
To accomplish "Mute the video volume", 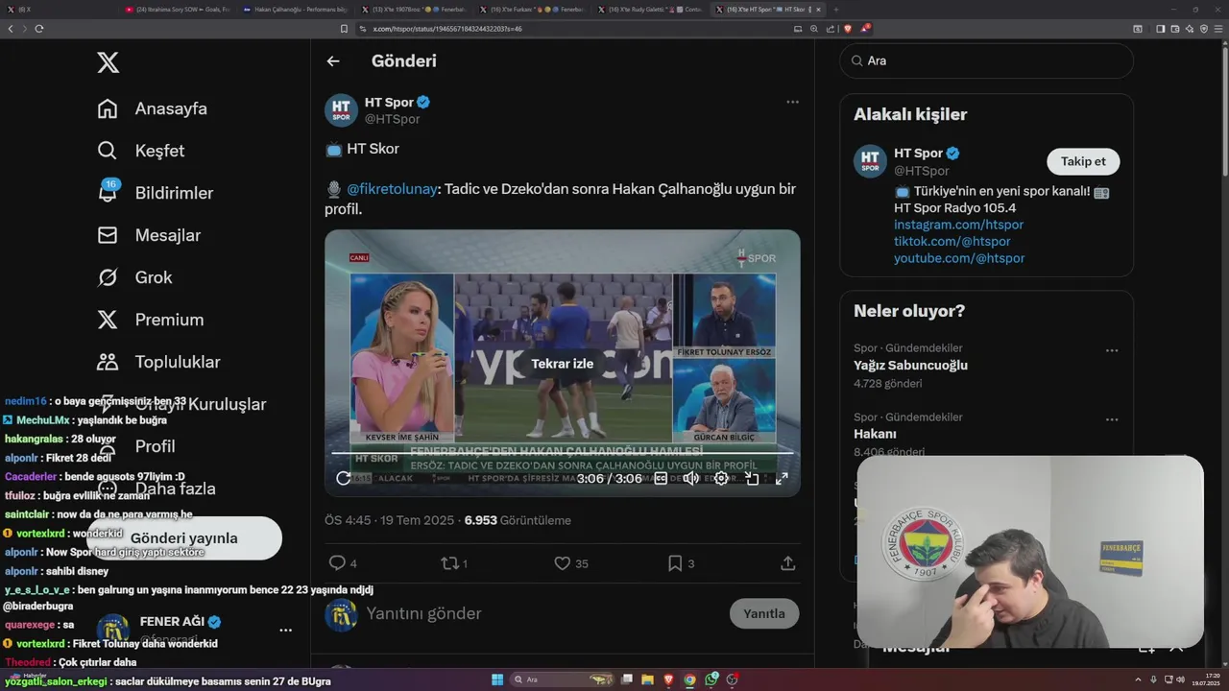I will pos(690,478).
